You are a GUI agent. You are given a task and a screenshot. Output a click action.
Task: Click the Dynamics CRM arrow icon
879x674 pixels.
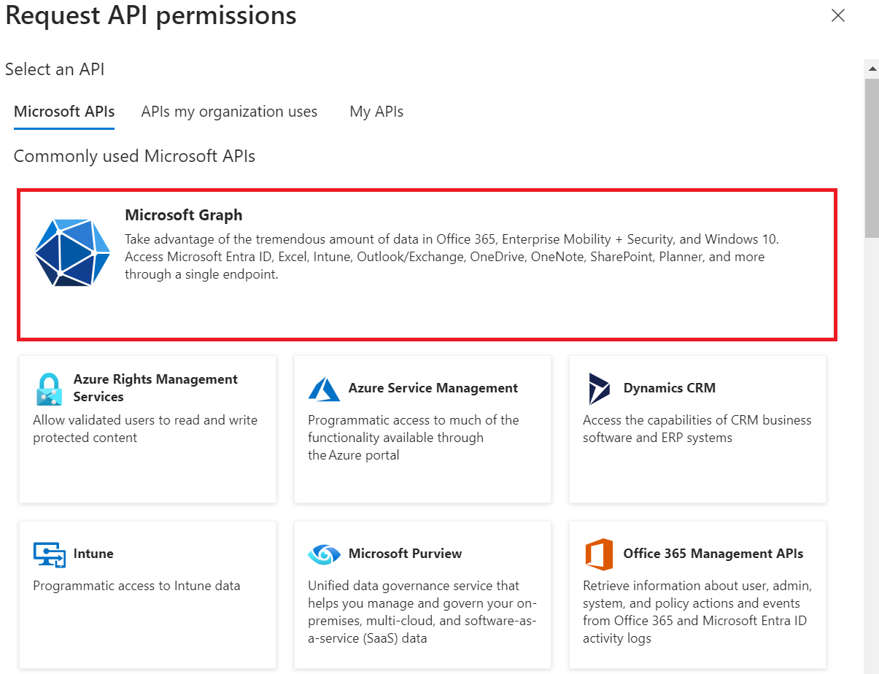point(599,389)
